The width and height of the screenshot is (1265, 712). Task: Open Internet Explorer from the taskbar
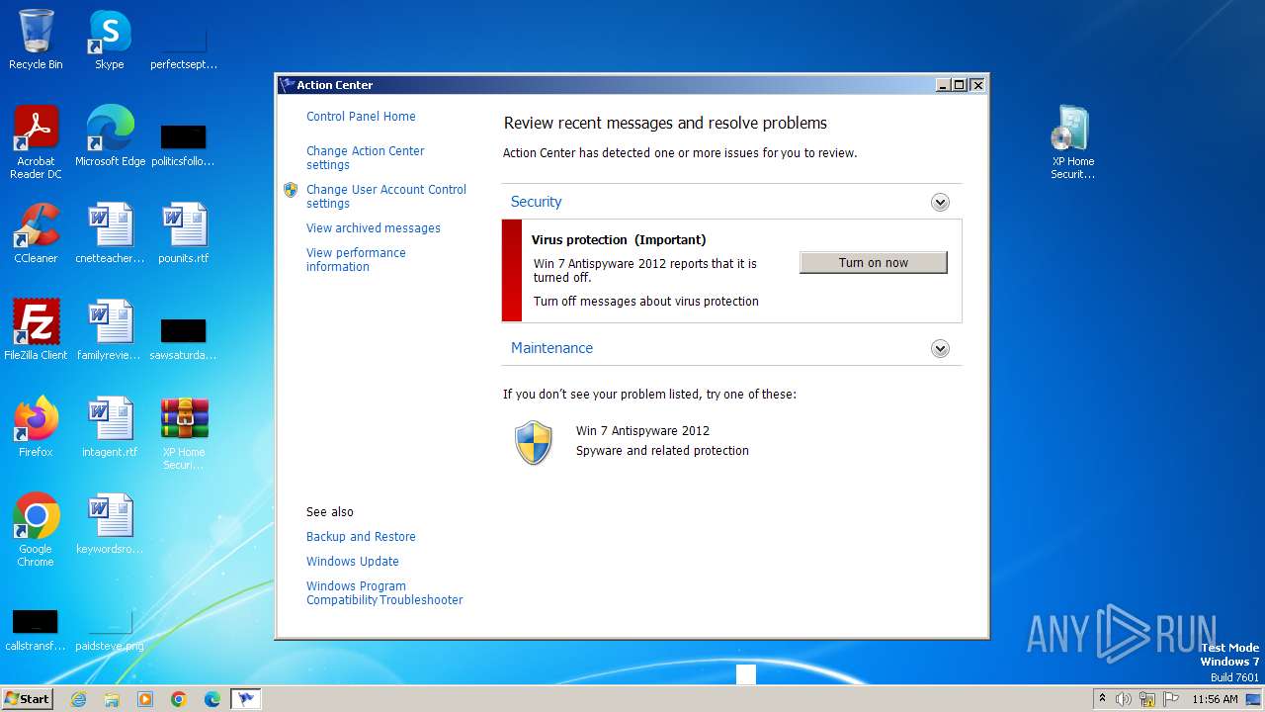coord(78,699)
